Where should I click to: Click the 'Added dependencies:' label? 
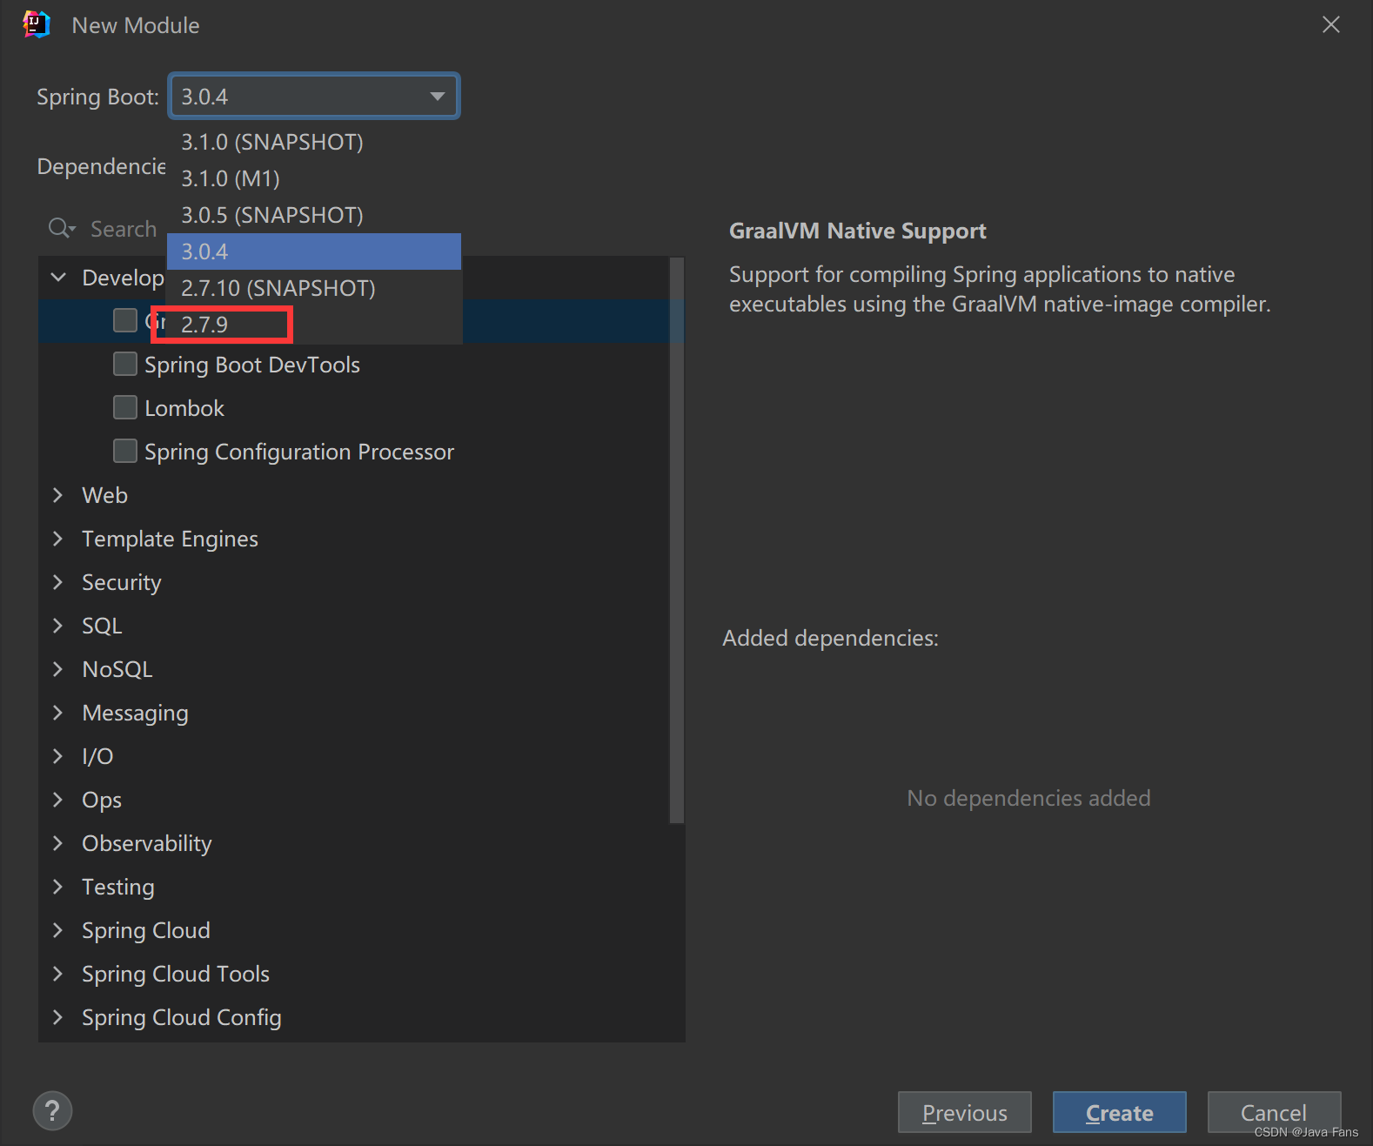[830, 638]
